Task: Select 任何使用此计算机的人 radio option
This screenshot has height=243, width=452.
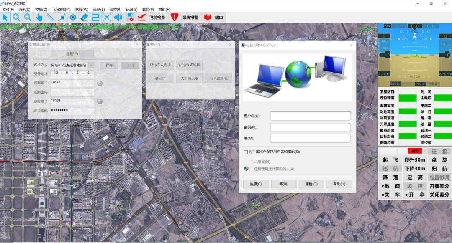Action: click(x=252, y=169)
